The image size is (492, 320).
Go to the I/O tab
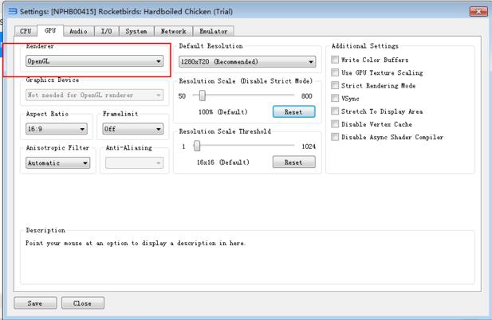[x=106, y=31]
